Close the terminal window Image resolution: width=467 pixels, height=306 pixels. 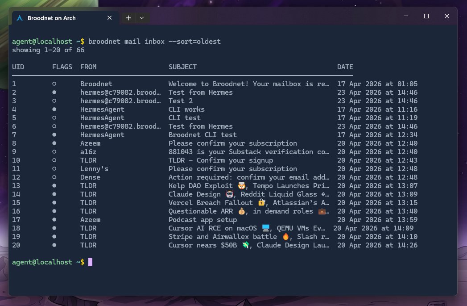point(447,16)
